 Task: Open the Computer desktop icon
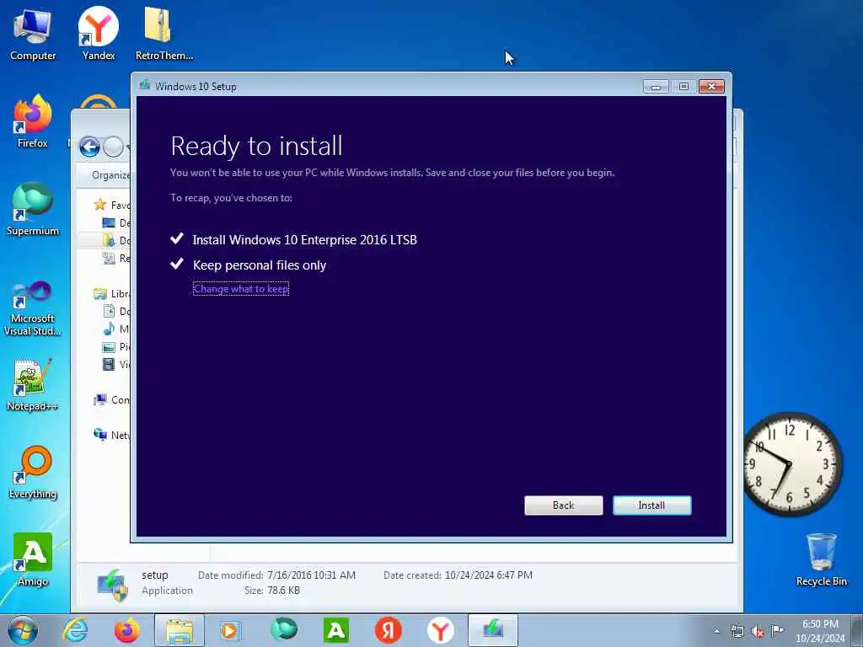(x=33, y=34)
